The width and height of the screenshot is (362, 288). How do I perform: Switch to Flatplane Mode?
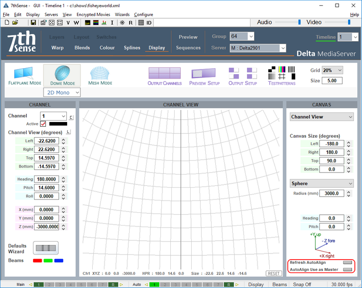(x=25, y=76)
